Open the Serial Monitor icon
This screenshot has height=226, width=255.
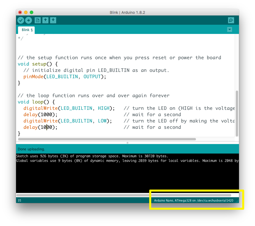coord(231,20)
